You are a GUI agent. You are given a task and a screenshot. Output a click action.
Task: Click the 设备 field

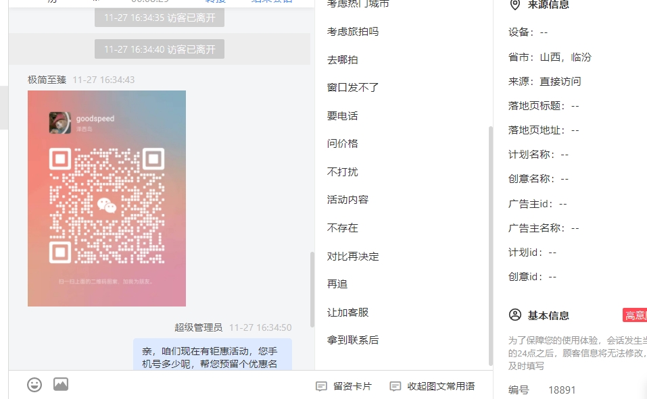click(x=528, y=32)
